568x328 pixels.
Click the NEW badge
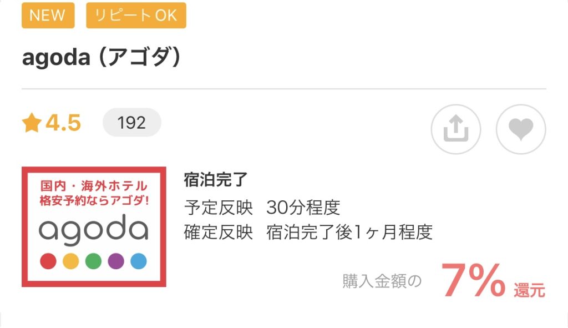(47, 15)
